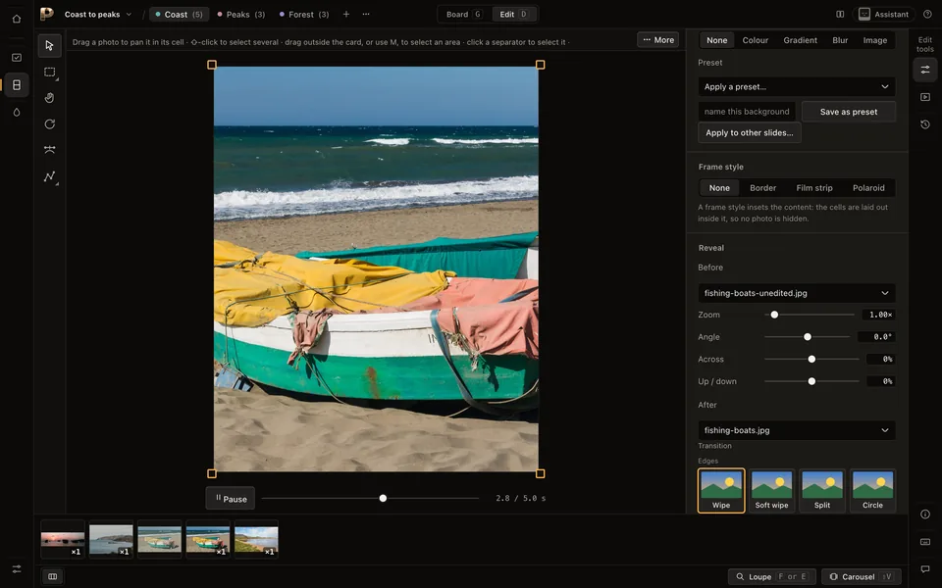Screen dimensions: 942x588
Task: Set frame style to Film strip
Action: [x=814, y=188]
